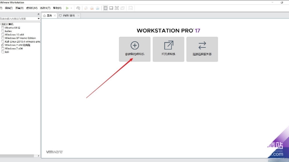
Task: Open the 编辑(E) menu
Action: (9, 8)
